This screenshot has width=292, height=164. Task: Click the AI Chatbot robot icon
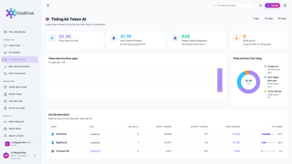pyautogui.click(x=5, y=52)
